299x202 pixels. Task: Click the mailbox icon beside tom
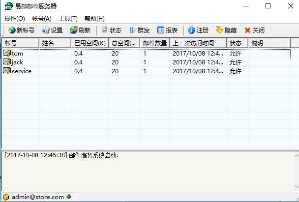point(7,53)
